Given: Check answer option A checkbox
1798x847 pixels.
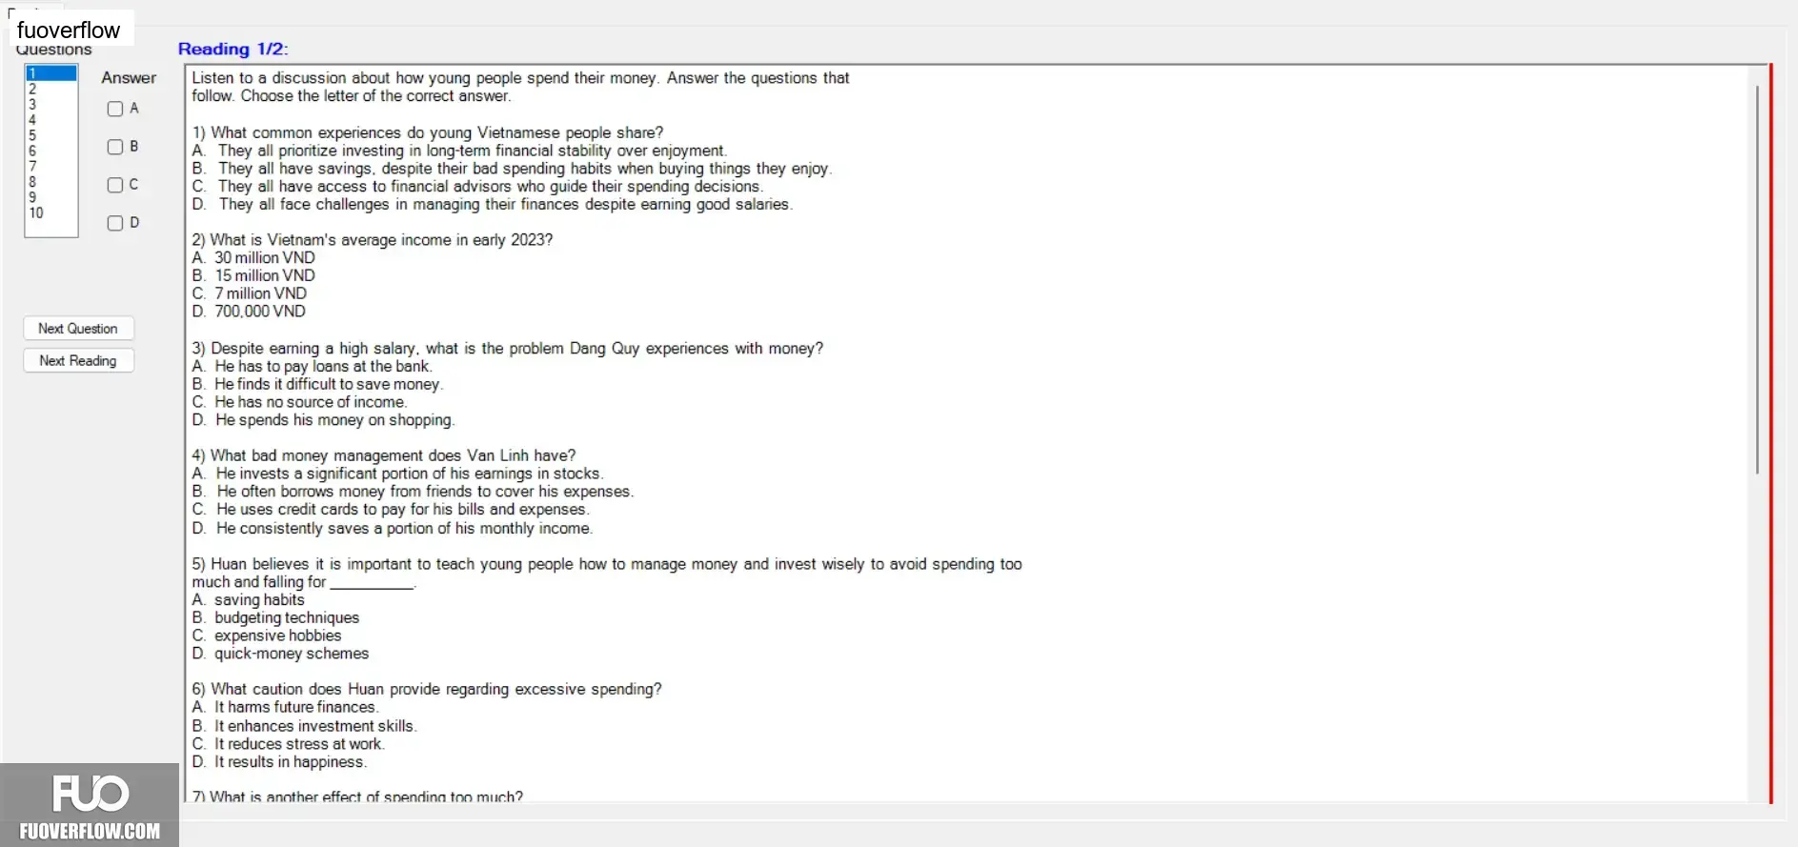Looking at the screenshot, I should 115,109.
